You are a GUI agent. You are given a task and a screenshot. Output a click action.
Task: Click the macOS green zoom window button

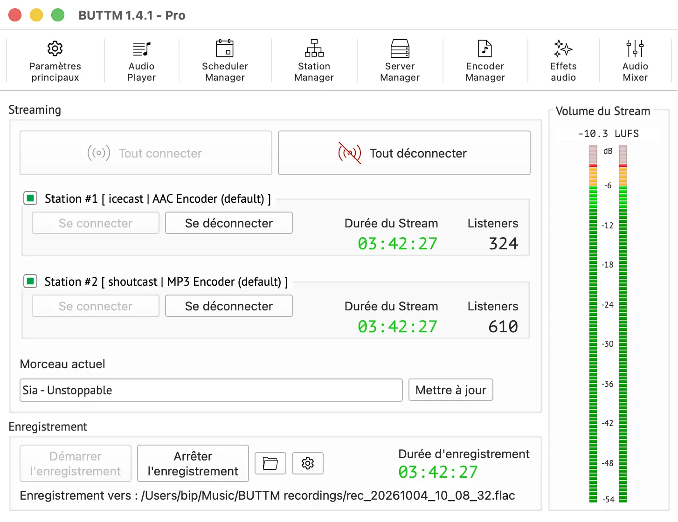pos(58,15)
